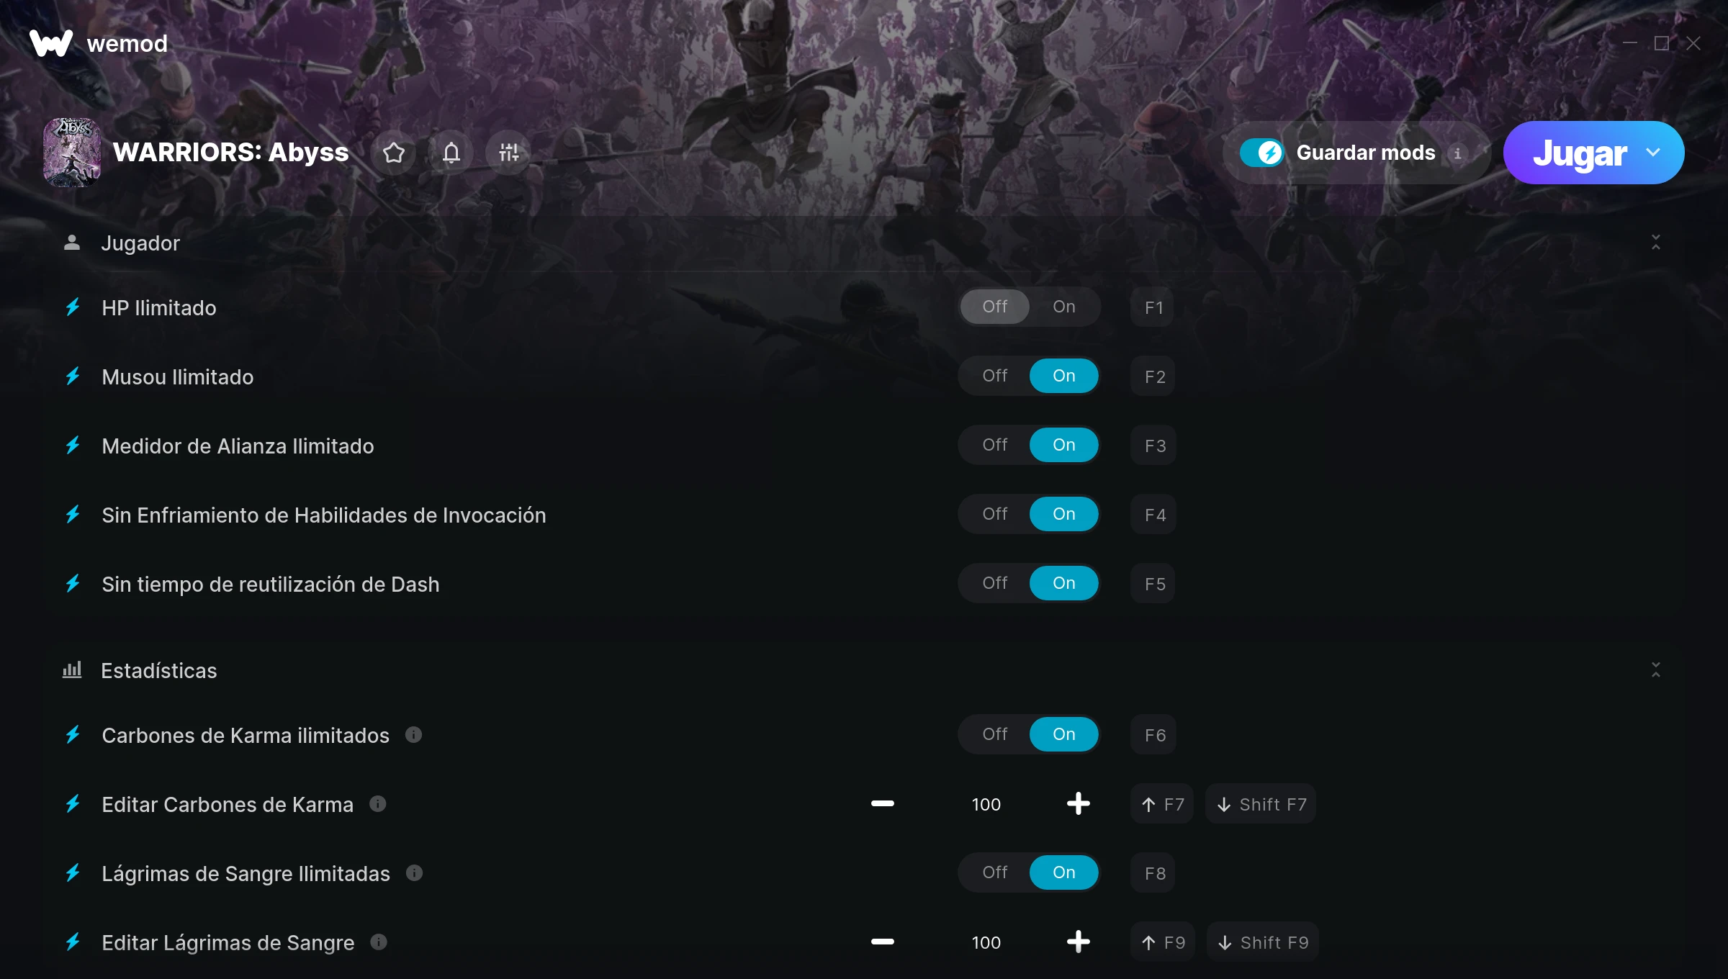
Task: Collapse the Estadísticas section
Action: pyautogui.click(x=1655, y=670)
